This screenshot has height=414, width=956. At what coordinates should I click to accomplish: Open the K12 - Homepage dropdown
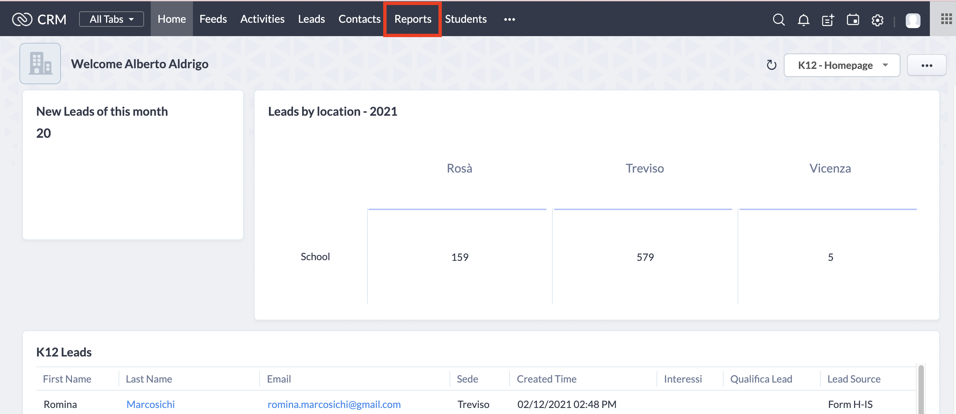click(x=841, y=65)
